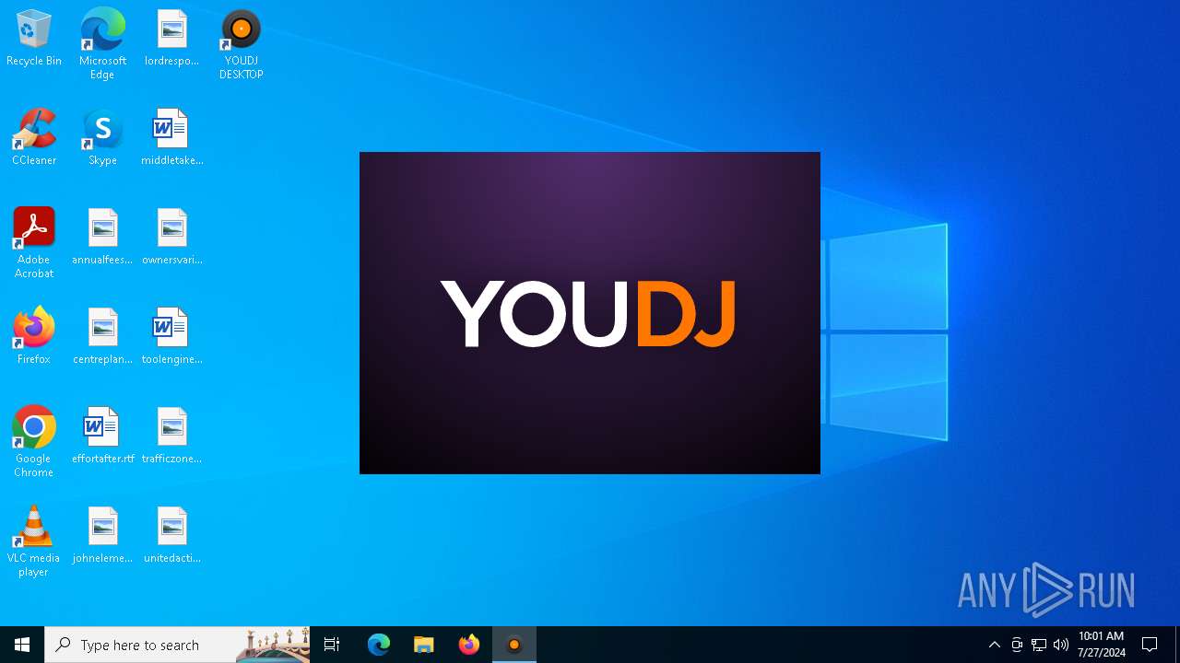Select the Google Chrome desktop shortcut
This screenshot has width=1180, height=663.
pos(34,442)
